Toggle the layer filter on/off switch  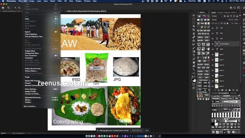[240, 16]
